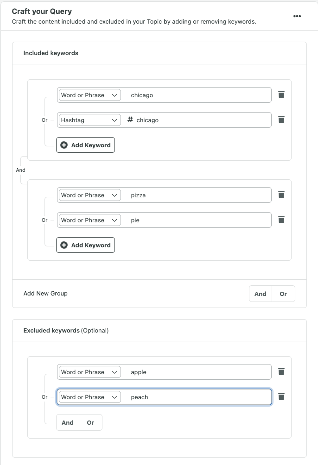The image size is (318, 465).
Task: Click Or in the excluded keywords group
Action: tap(90, 422)
